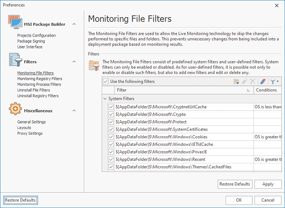Click the Filters funnel section icon

[x=16, y=60]
